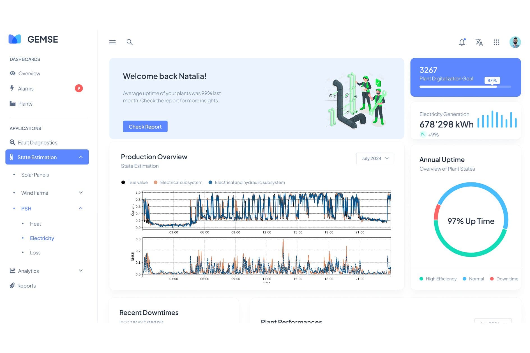Click the Electricity Generation trend arrow icon
The width and height of the screenshot is (530, 353).
pos(423,134)
